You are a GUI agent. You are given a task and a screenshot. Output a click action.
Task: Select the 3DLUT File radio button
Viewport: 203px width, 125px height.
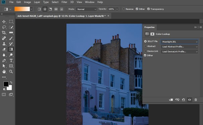coord(145,41)
